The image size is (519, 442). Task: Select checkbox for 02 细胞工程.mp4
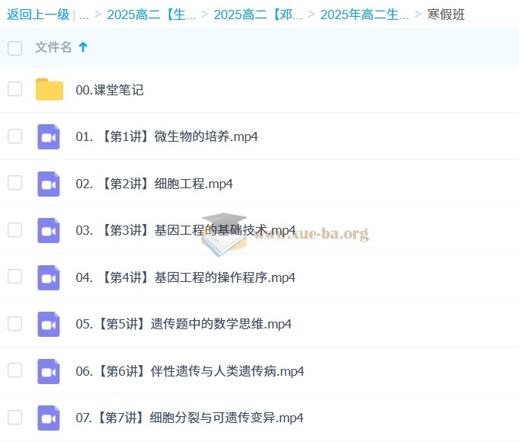[15, 183]
